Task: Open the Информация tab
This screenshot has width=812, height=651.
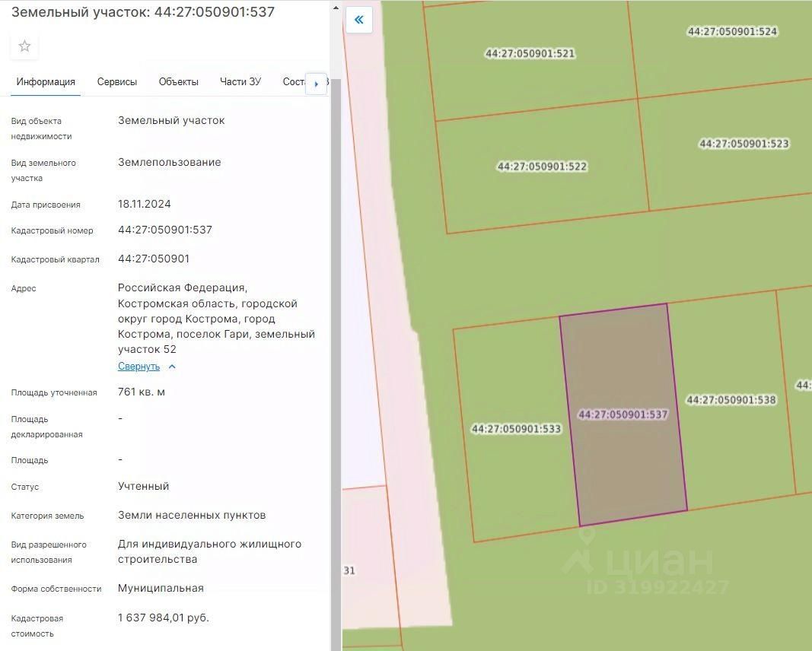Action: (46, 82)
